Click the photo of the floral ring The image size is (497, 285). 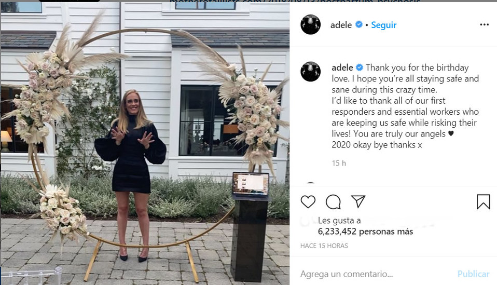click(145, 144)
